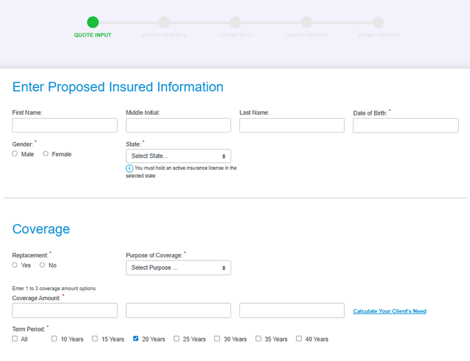This screenshot has width=470, height=361.
Task: Click the Order Review step circle
Action: coord(307,23)
